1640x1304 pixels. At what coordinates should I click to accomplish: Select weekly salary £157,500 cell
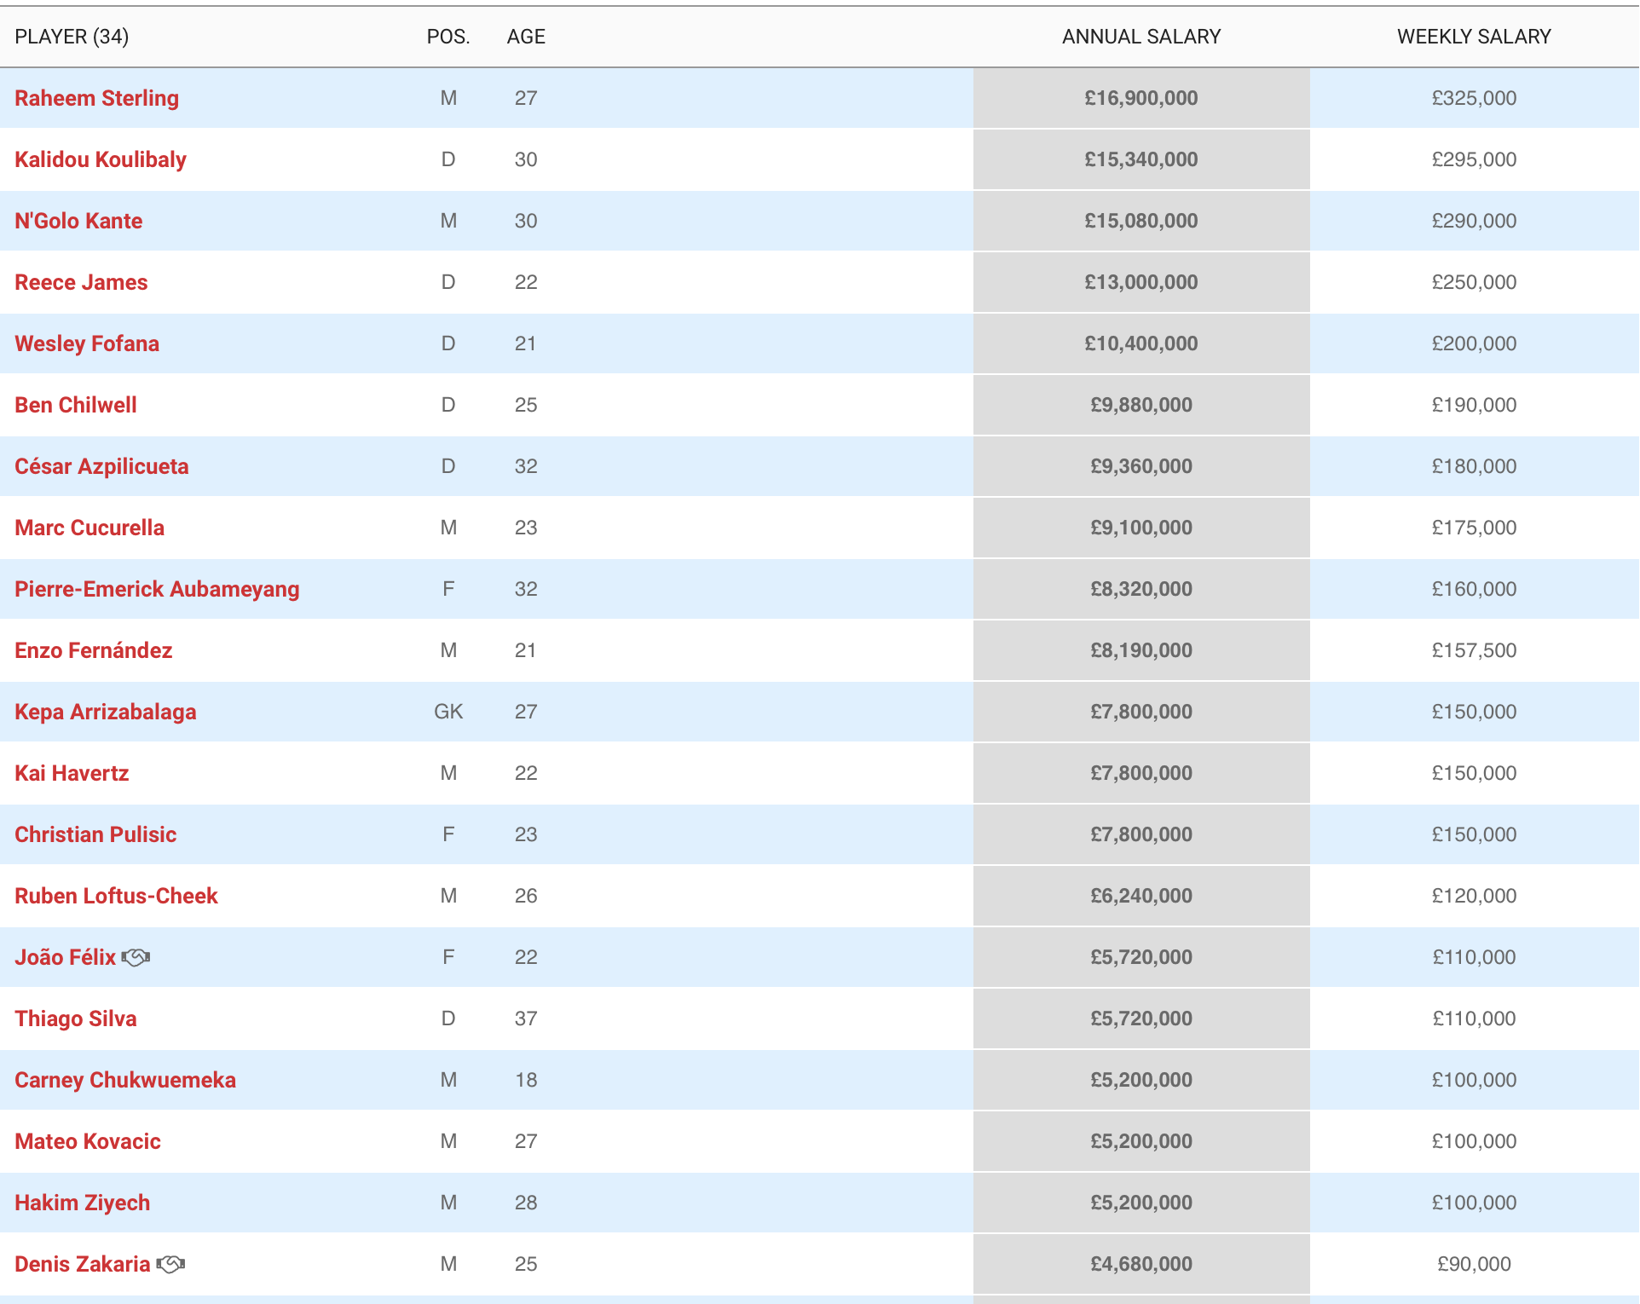coord(1474,650)
